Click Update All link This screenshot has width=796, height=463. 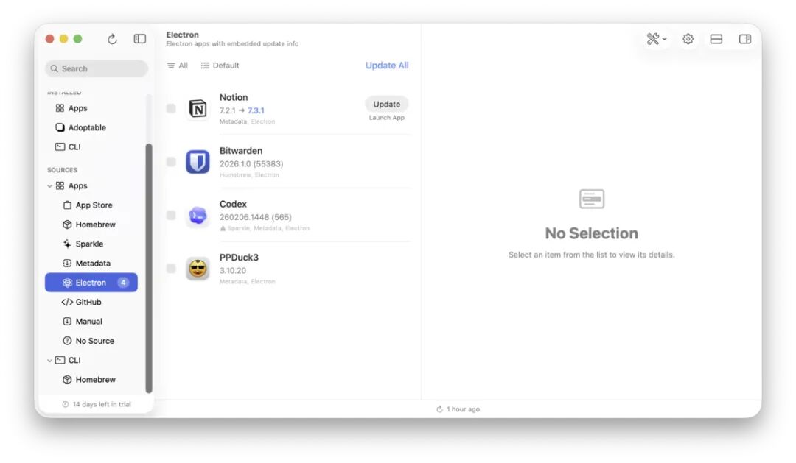pyautogui.click(x=387, y=66)
